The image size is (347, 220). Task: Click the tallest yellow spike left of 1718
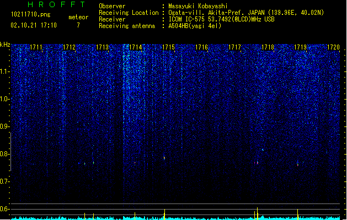coord(258,213)
